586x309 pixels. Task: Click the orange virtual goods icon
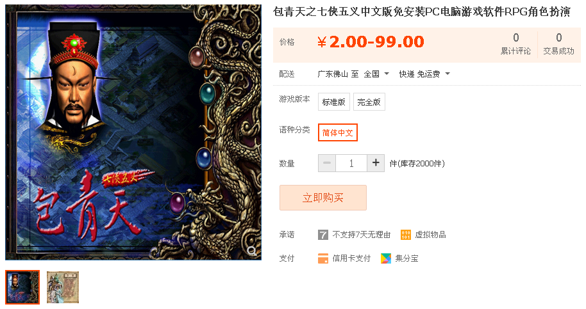(405, 235)
